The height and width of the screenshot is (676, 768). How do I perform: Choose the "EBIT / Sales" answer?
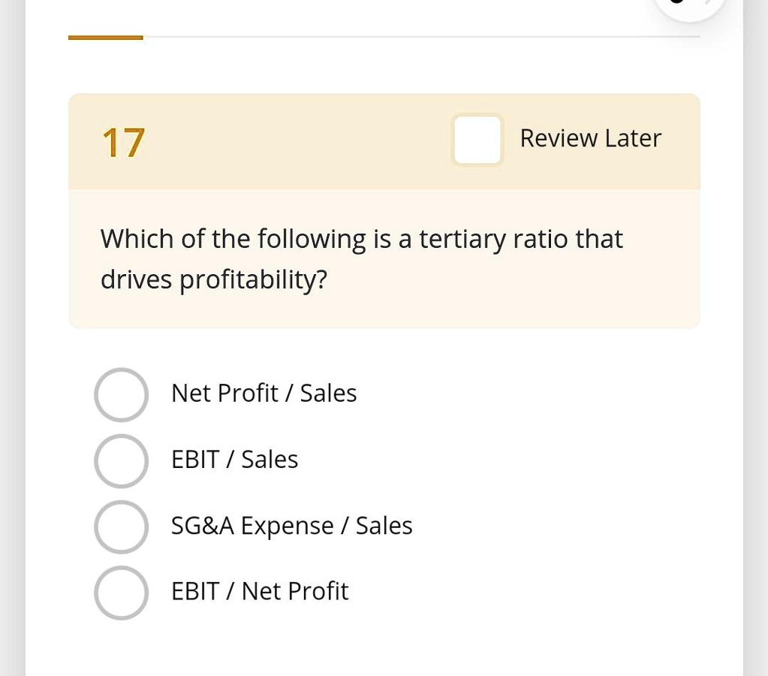coord(121,461)
